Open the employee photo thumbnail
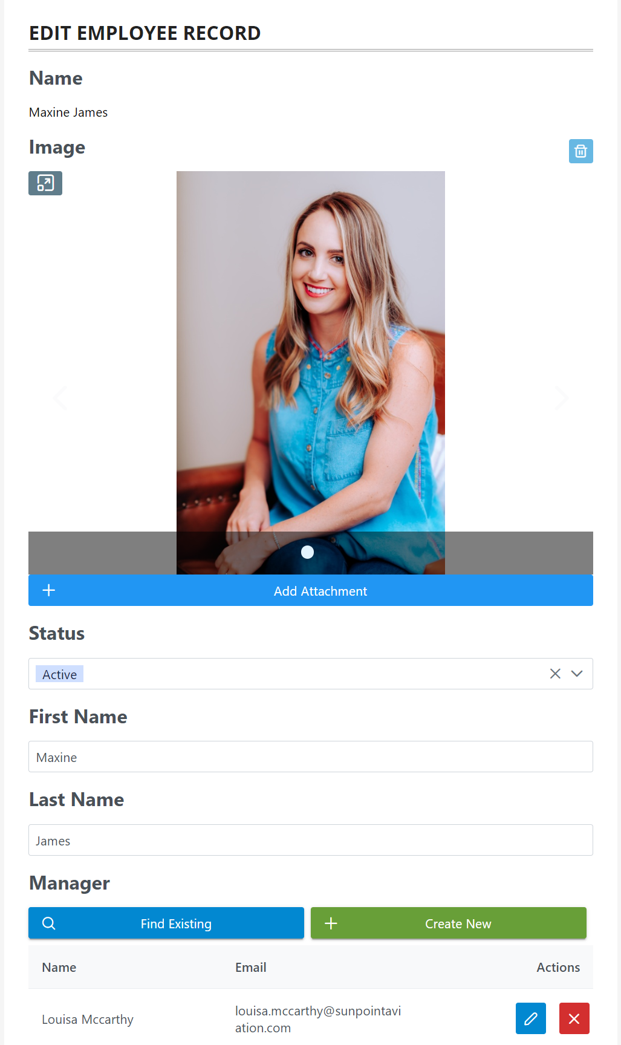 pyautogui.click(x=311, y=373)
